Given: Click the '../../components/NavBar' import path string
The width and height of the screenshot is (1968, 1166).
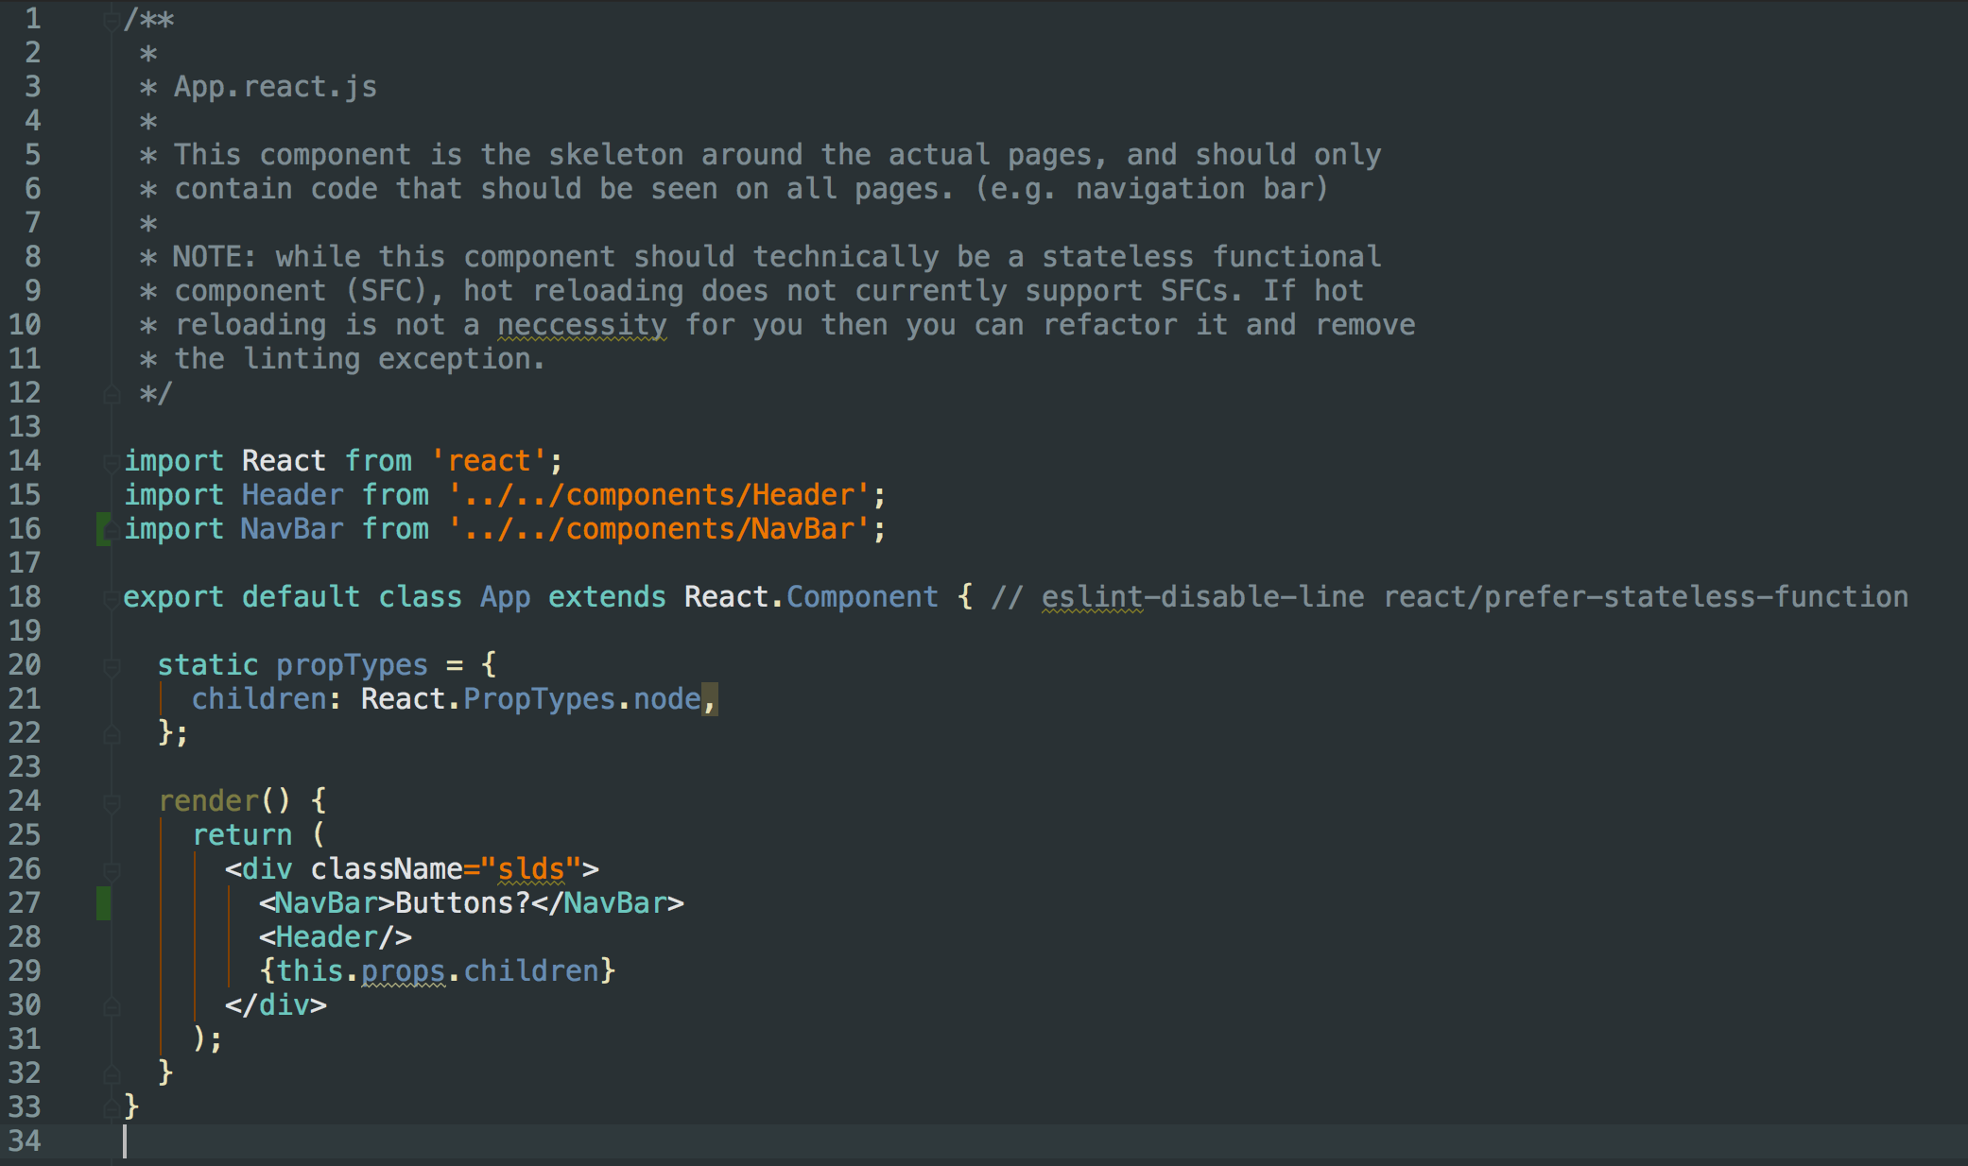Looking at the screenshot, I should 658,529.
